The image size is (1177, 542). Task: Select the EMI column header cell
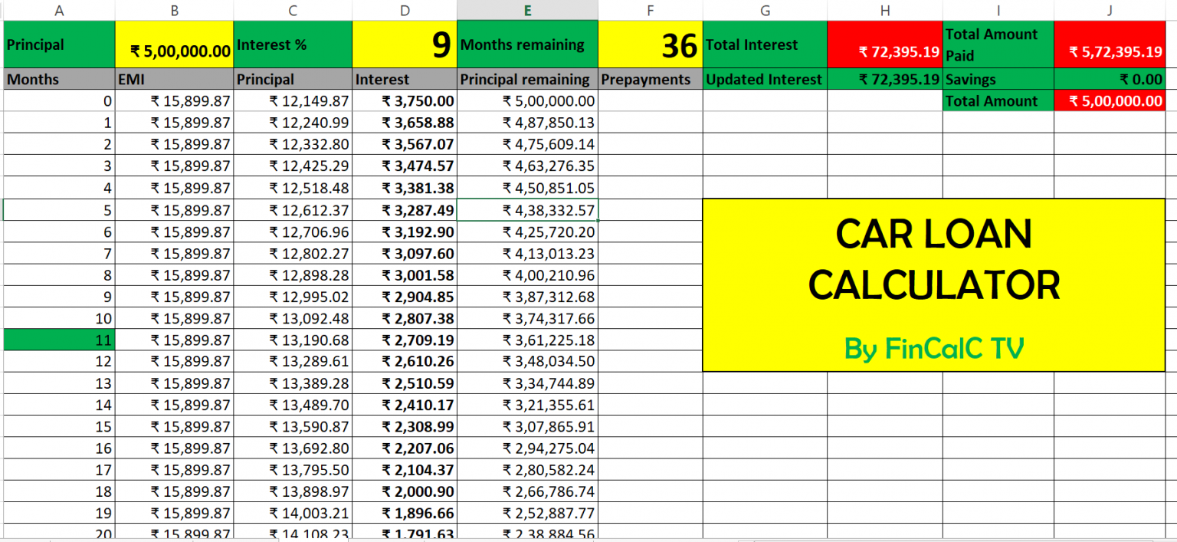point(174,79)
